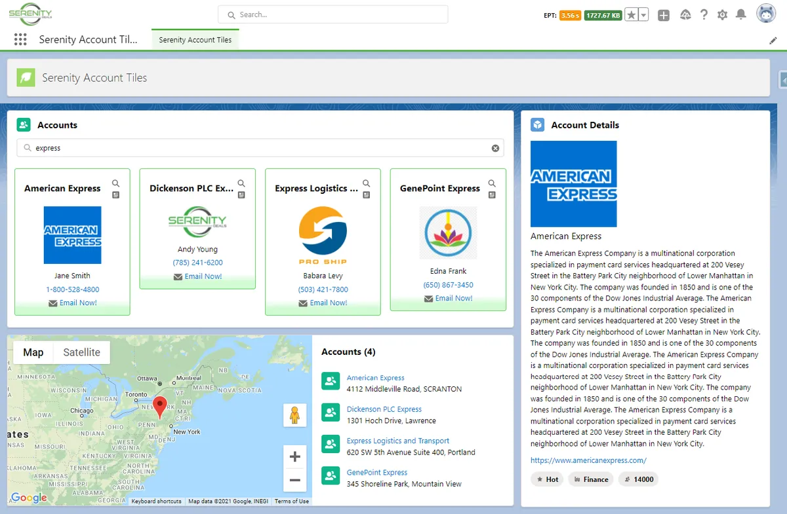This screenshot has height=514, width=787.
Task: Open map Terms of Use link
Action: 292,502
